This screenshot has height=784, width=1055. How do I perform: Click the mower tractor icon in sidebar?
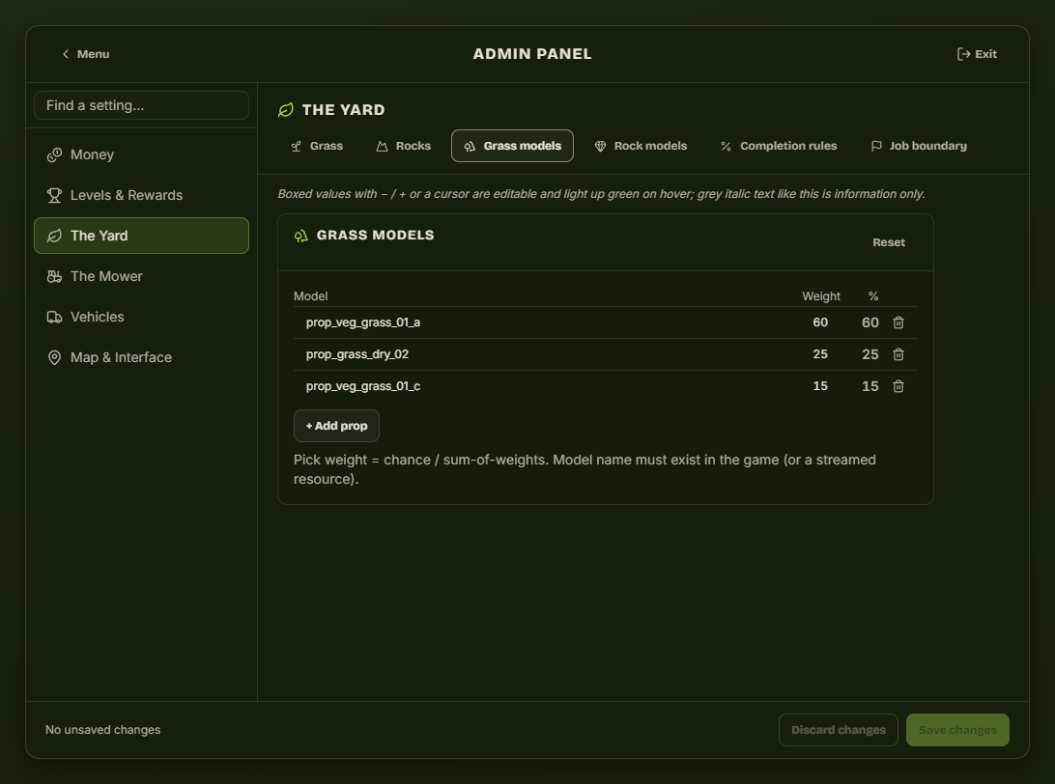point(54,276)
